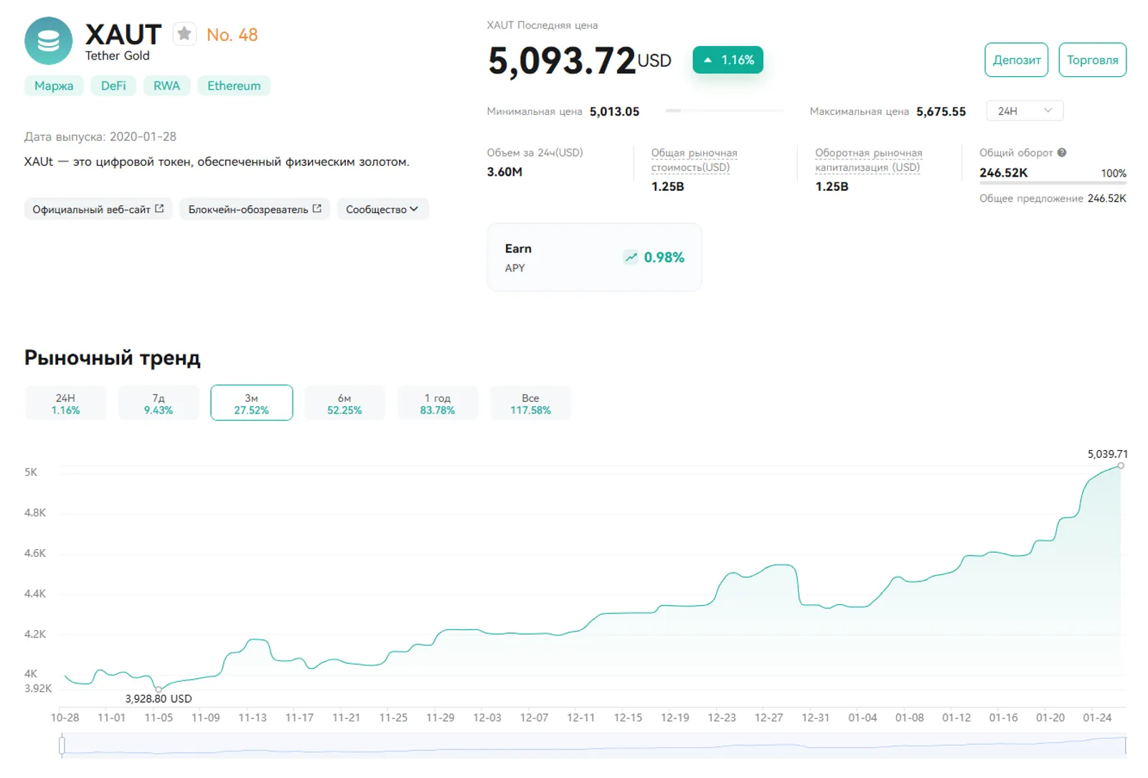Click the 4.6K y-axis label
1148x778 pixels.
point(34,553)
